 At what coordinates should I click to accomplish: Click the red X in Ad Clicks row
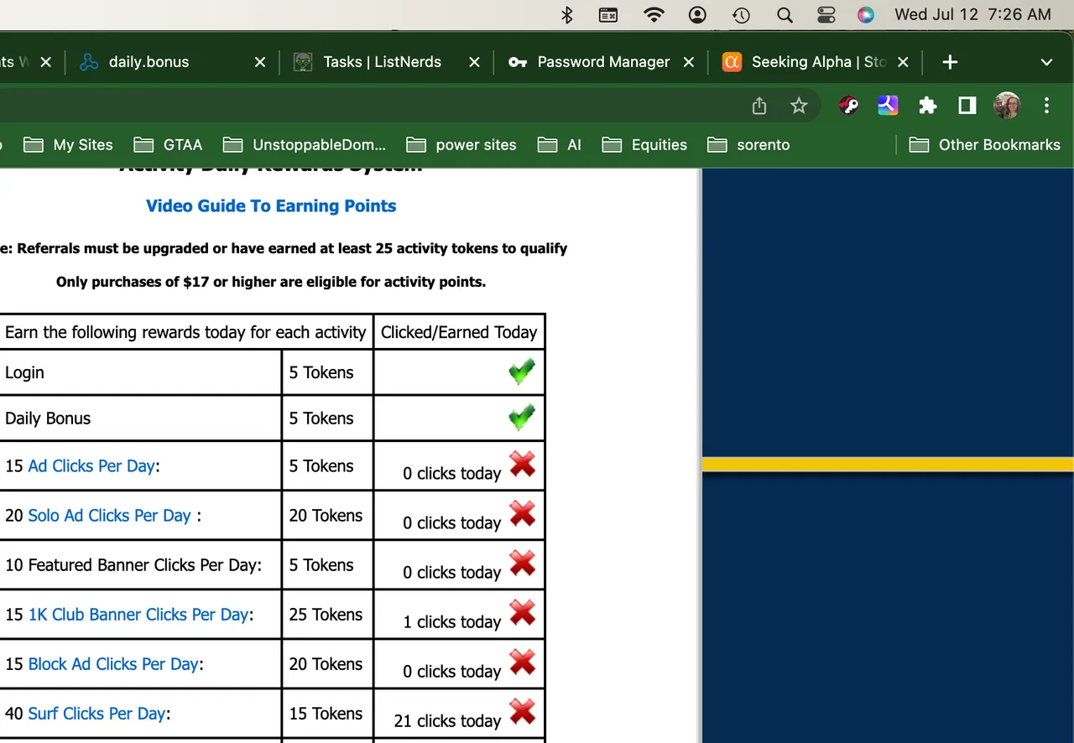tap(523, 465)
